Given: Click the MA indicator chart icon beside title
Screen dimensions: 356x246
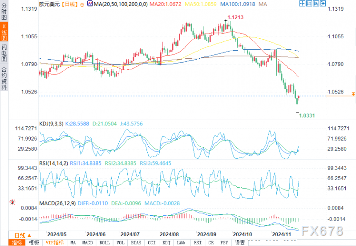Looking at the screenshot, I should [x=90, y=4].
